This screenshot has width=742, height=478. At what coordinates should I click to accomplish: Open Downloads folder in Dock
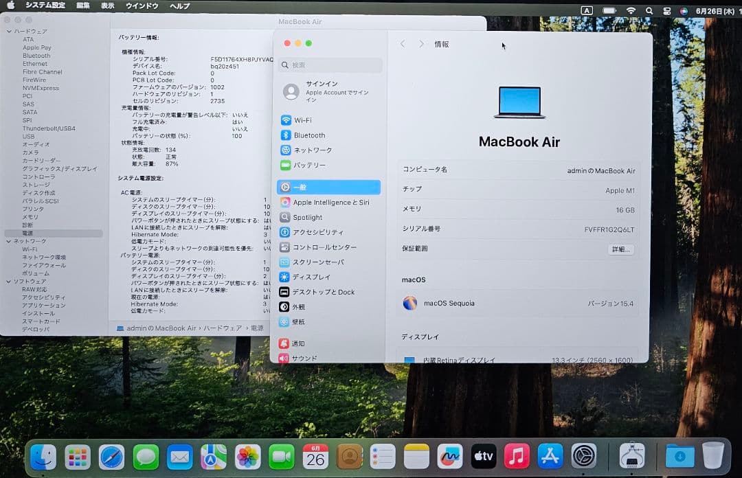tap(679, 457)
